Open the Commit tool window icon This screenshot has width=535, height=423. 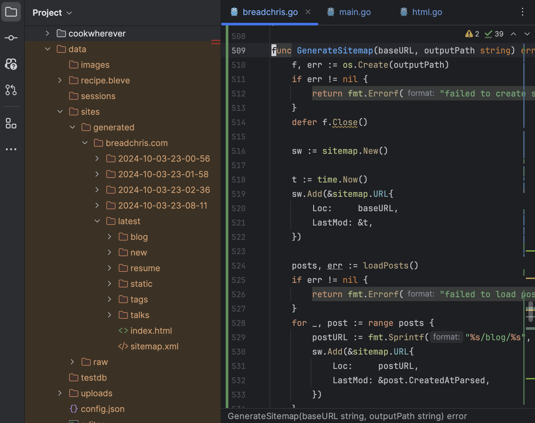pos(11,38)
